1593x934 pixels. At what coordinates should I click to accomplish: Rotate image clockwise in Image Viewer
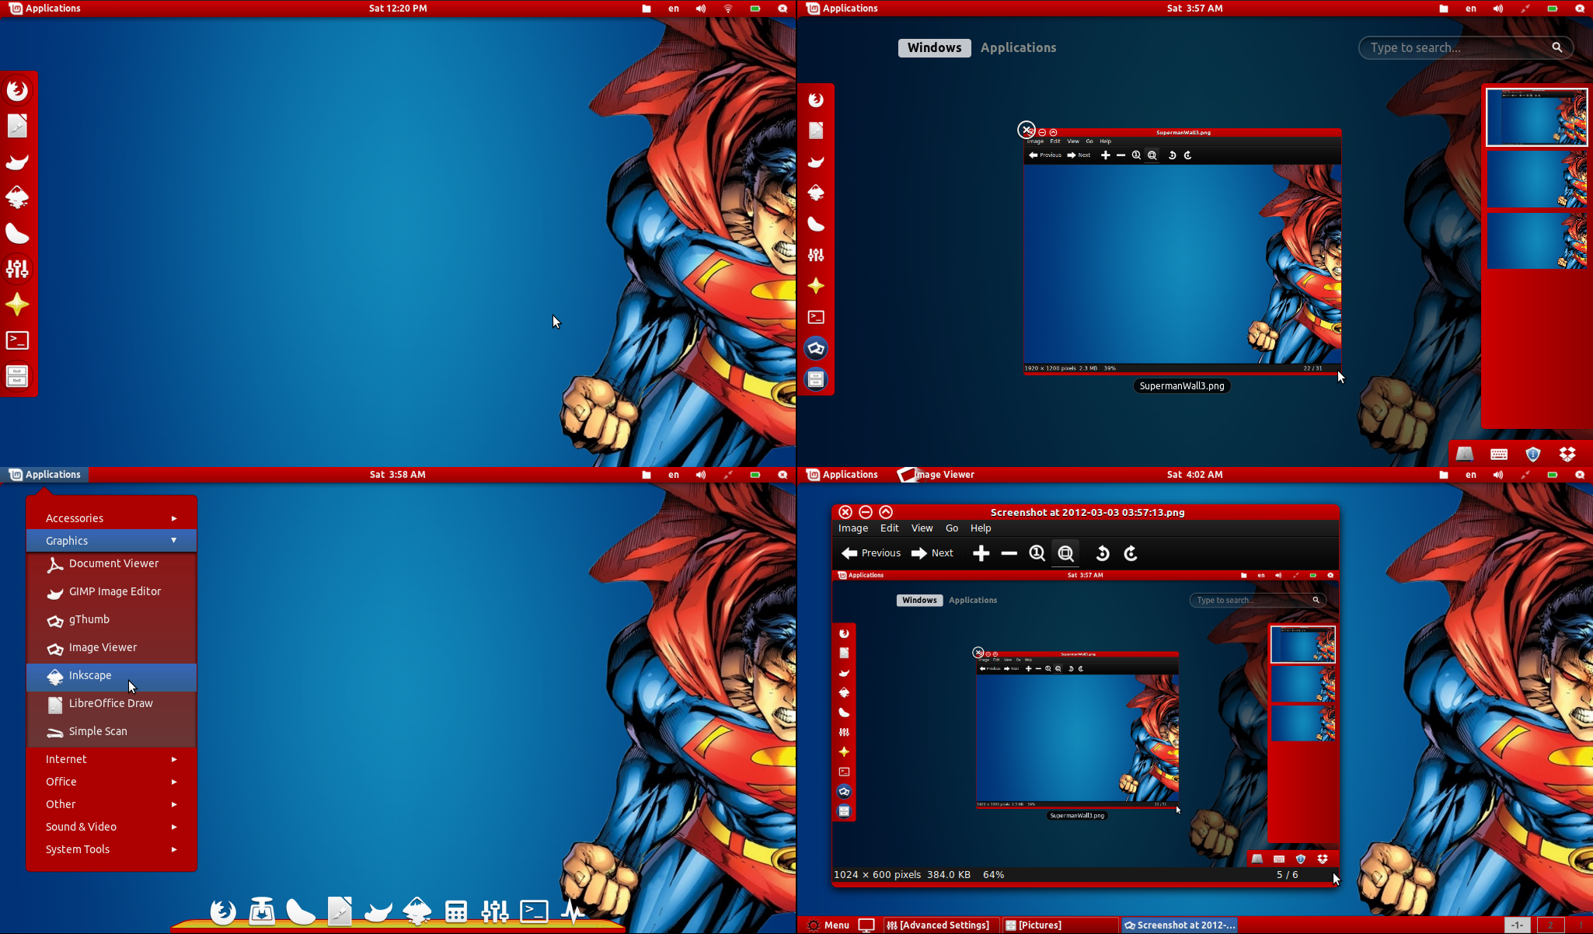[x=1131, y=553]
